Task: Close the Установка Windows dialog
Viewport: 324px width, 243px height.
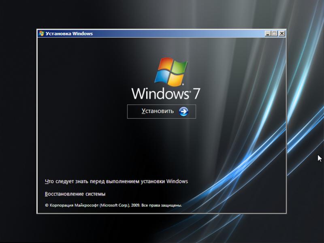Action: click(x=281, y=34)
